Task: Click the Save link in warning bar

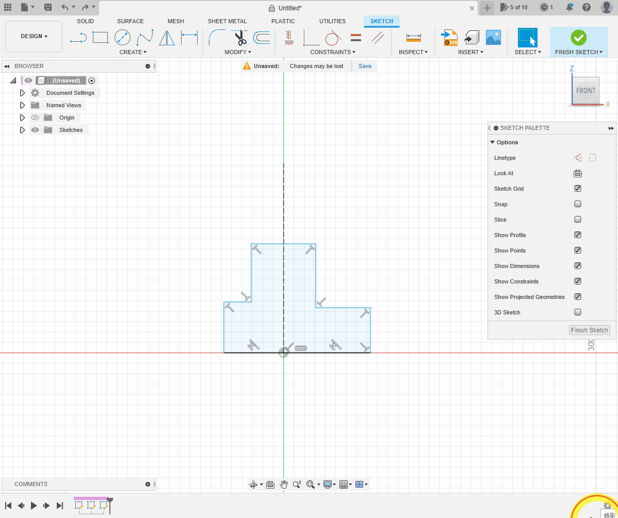Action: click(365, 66)
